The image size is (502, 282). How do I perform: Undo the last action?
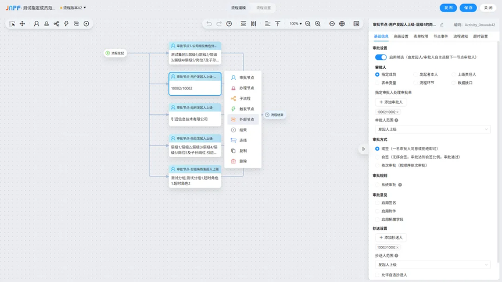click(x=209, y=24)
